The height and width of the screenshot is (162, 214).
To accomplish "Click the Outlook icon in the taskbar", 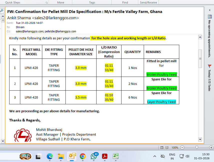I will [72, 156].
